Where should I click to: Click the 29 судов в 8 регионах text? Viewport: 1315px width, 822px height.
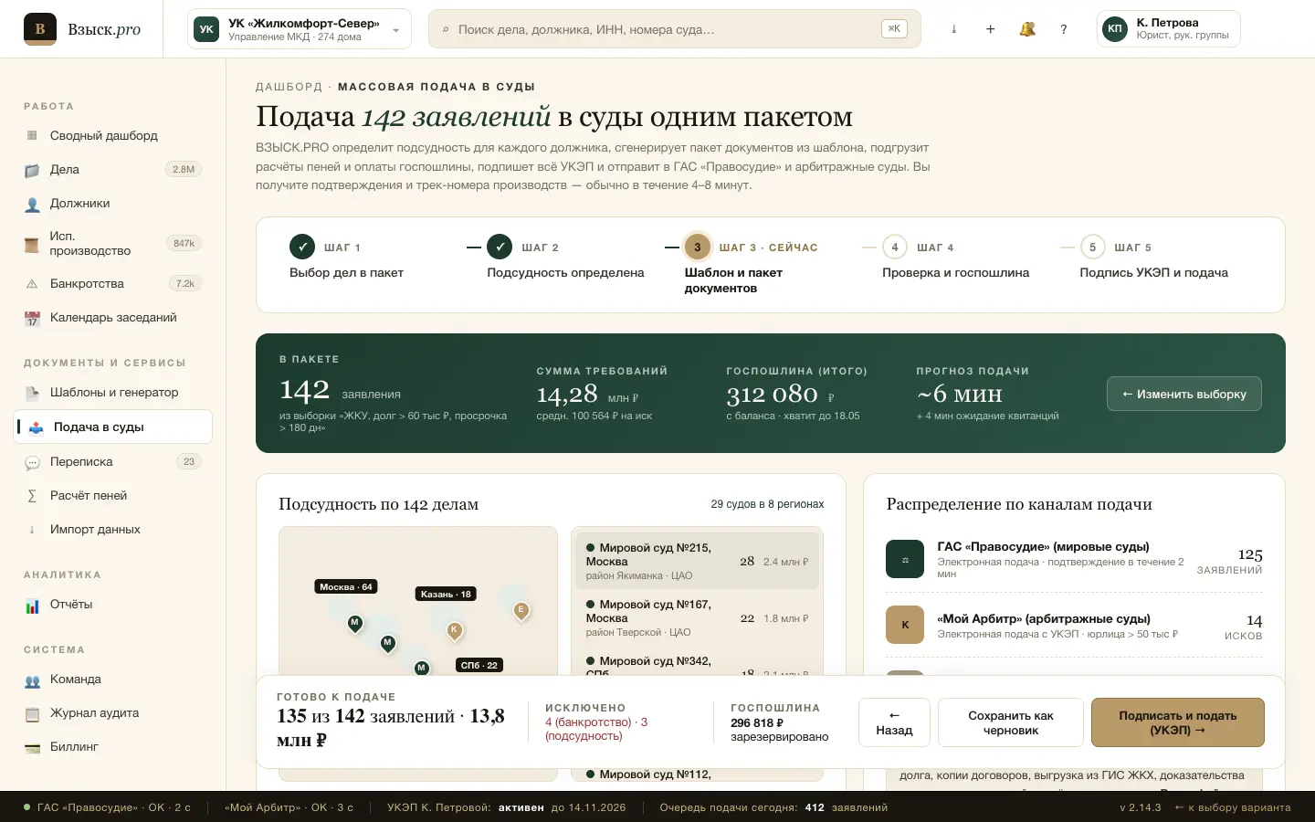pyautogui.click(x=767, y=504)
